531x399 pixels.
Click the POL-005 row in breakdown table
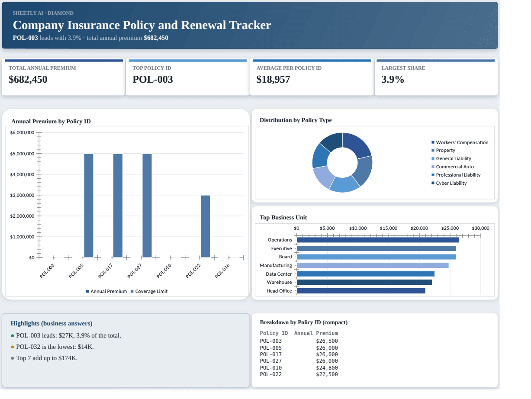tap(299, 348)
